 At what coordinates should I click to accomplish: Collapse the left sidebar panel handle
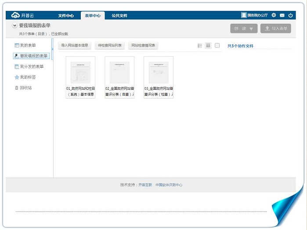53,49
